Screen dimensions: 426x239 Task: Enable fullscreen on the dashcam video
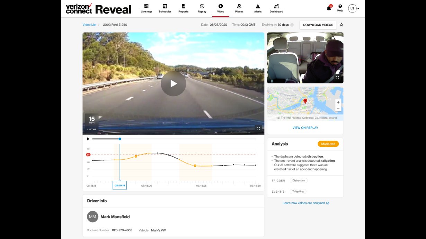click(x=258, y=128)
